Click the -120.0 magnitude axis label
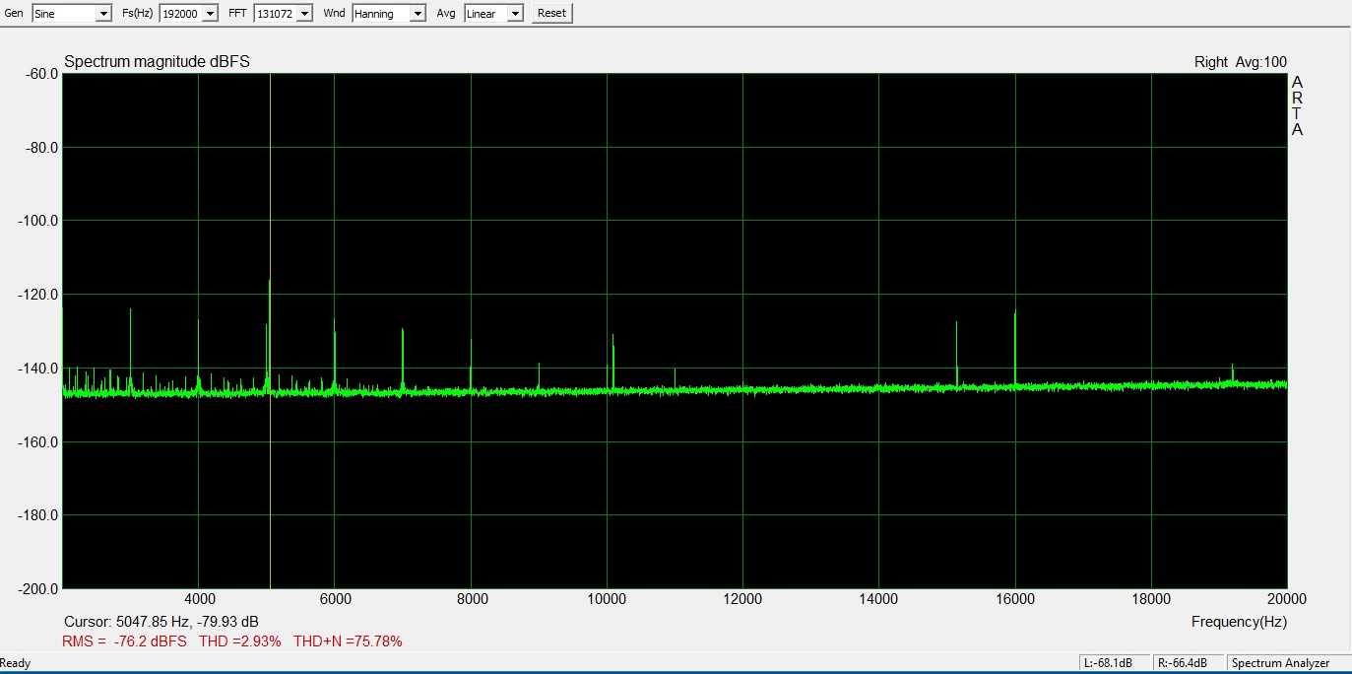 (x=37, y=295)
